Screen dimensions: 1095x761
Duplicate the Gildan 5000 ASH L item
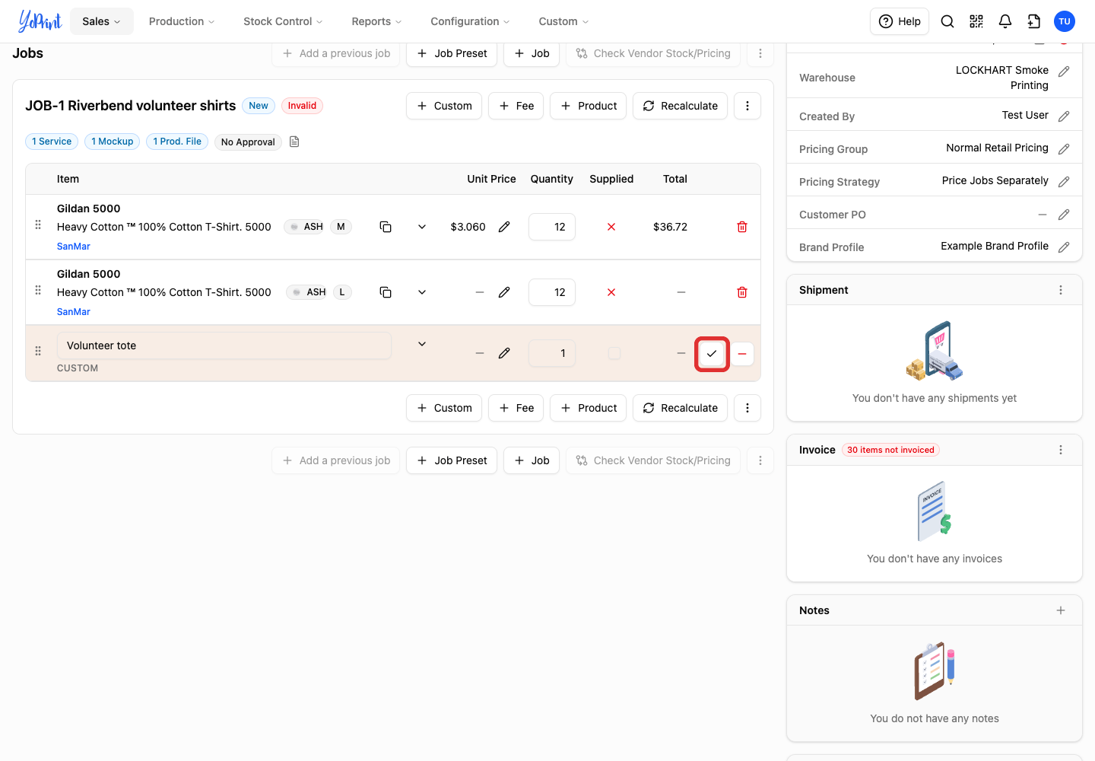pyautogui.click(x=386, y=292)
